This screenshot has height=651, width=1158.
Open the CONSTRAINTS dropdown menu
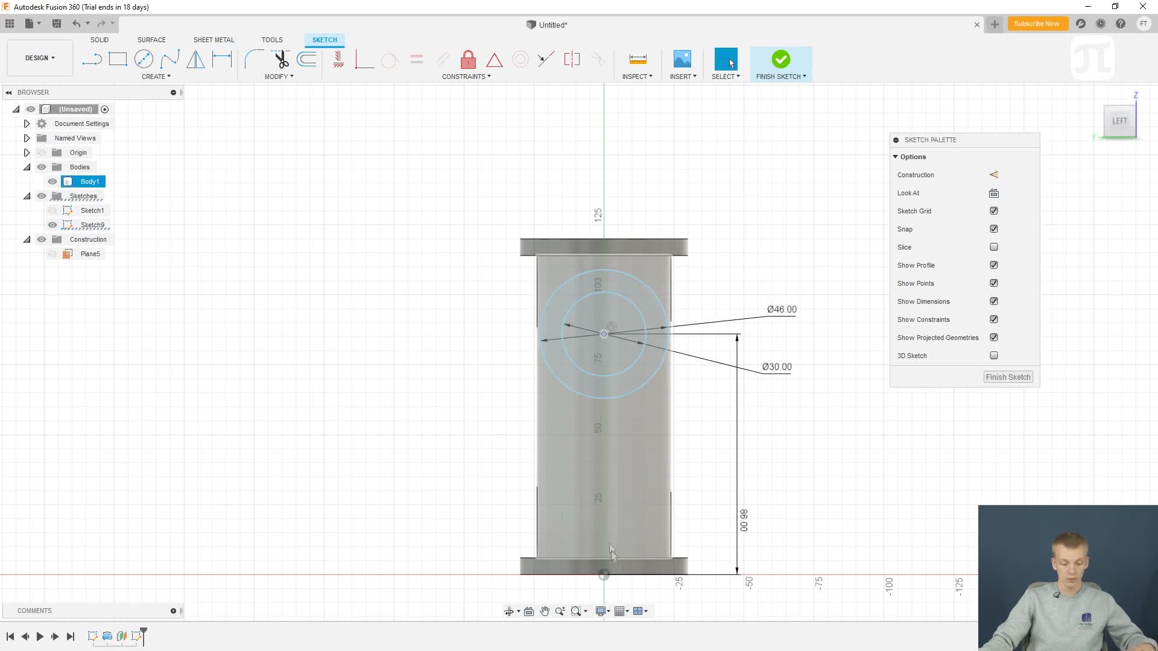466,77
